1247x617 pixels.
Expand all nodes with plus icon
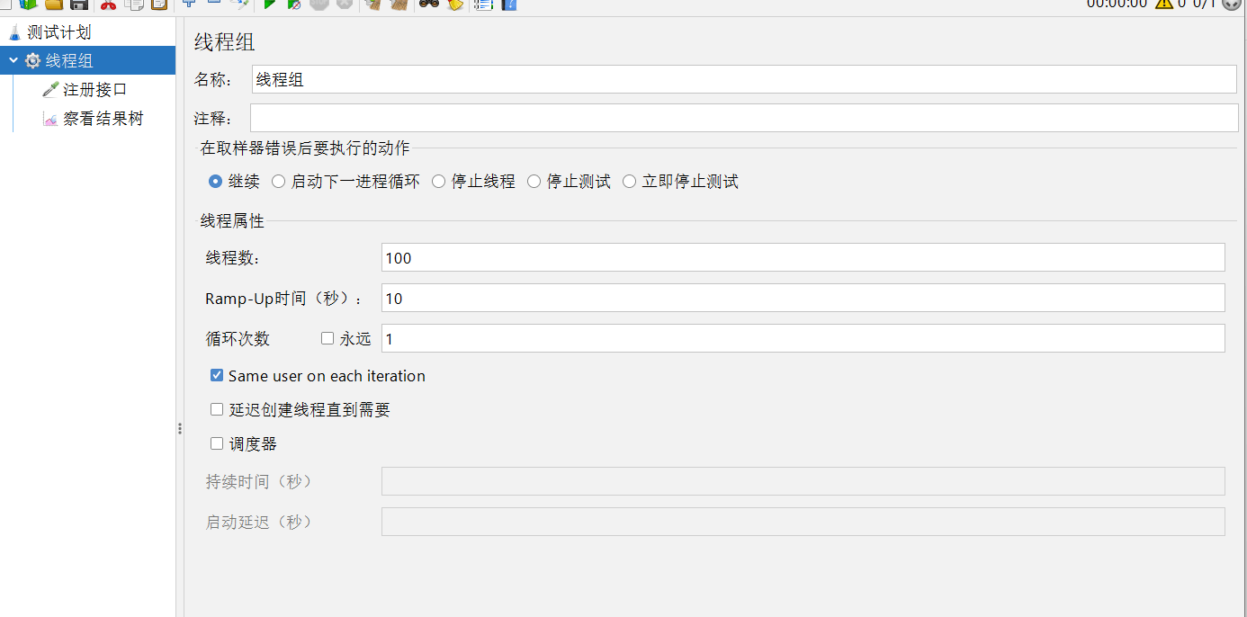189,3
